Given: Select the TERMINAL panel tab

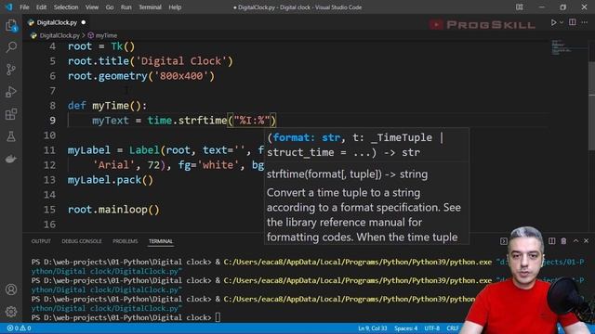Looking at the screenshot, I should [x=161, y=241].
